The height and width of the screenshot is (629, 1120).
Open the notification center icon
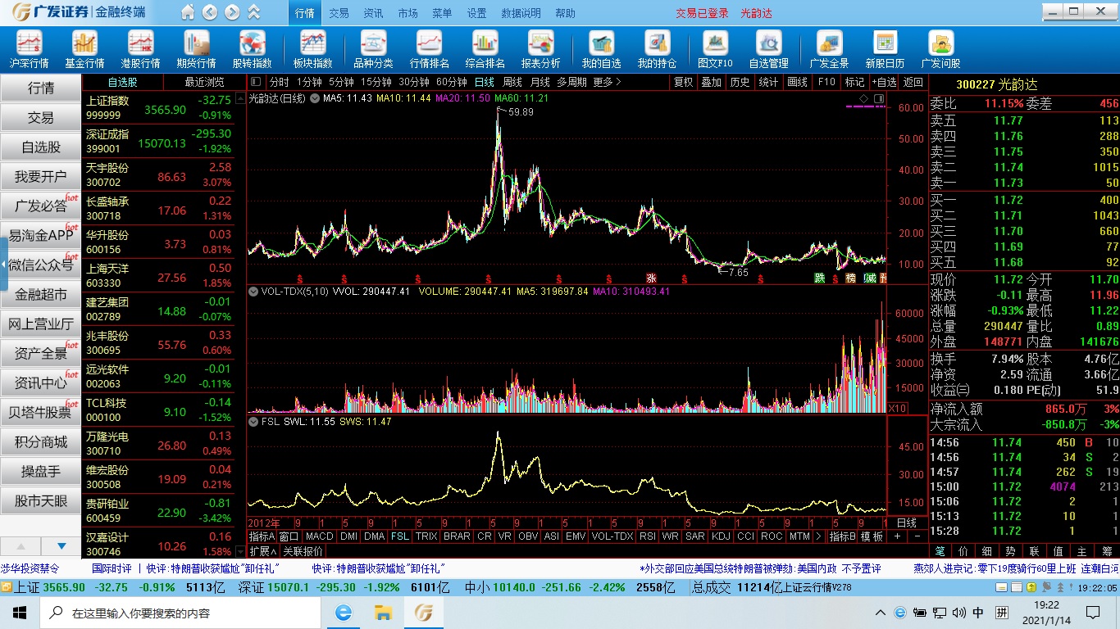1092,612
